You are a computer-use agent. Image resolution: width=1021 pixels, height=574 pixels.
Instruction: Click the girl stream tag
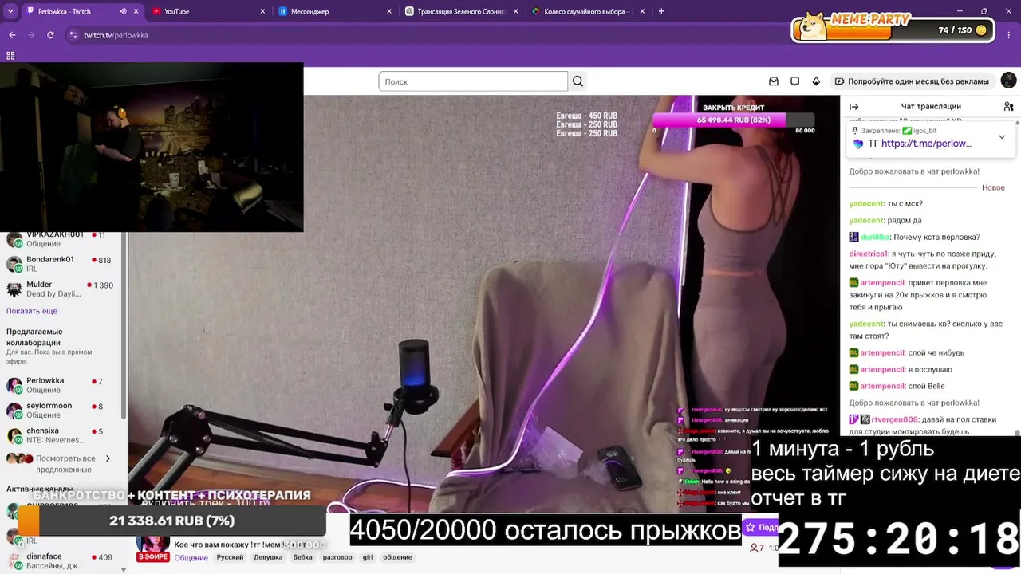click(368, 557)
